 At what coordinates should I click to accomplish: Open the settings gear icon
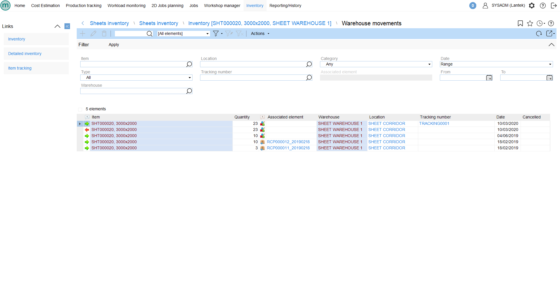coord(532,6)
